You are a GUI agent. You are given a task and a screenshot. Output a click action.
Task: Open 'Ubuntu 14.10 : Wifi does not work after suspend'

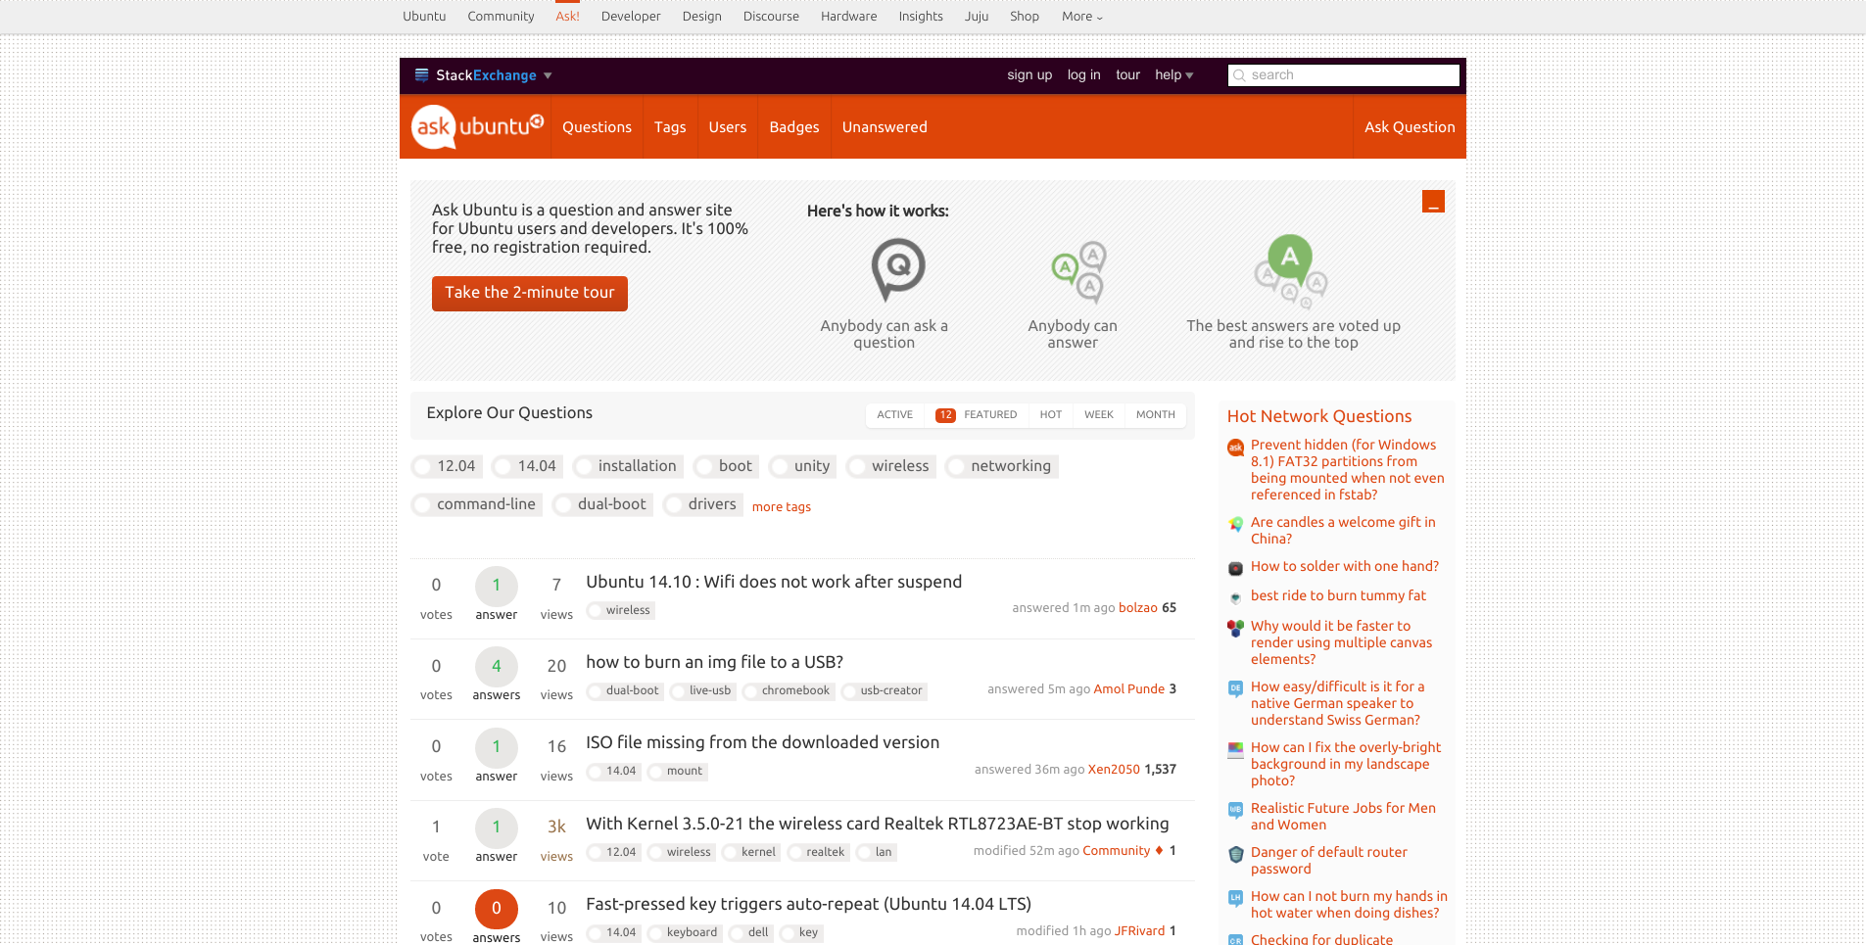[774, 582]
